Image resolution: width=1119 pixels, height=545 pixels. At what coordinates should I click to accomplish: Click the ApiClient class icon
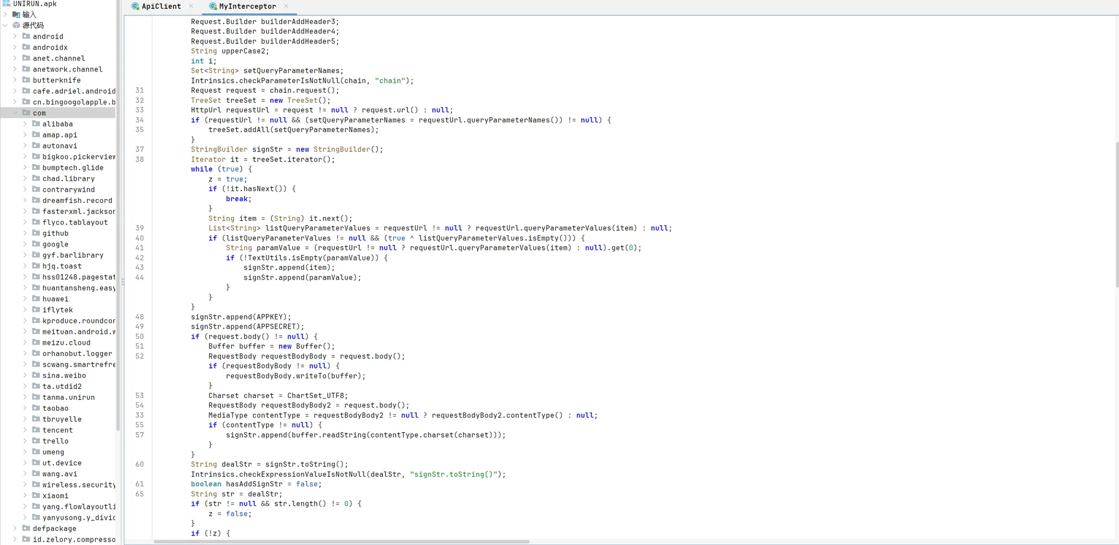pyautogui.click(x=135, y=6)
